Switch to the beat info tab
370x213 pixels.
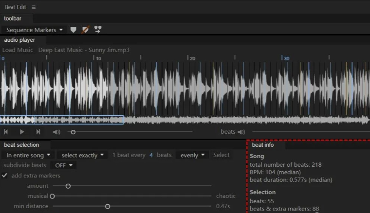point(263,145)
